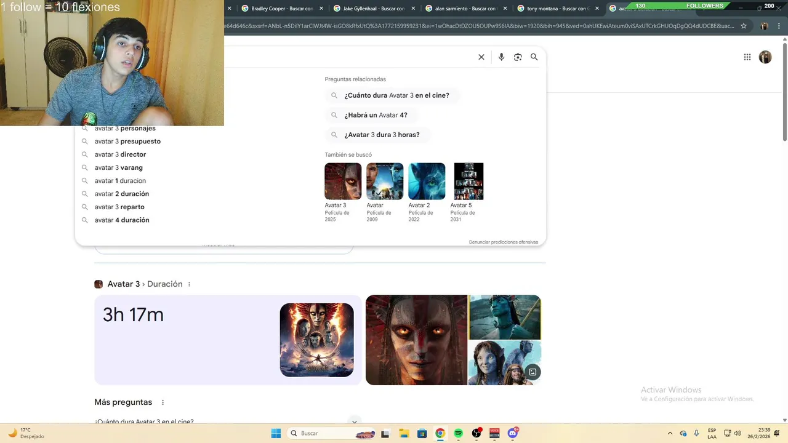
Task: Bookmark this page with the star icon
Action: point(744,26)
